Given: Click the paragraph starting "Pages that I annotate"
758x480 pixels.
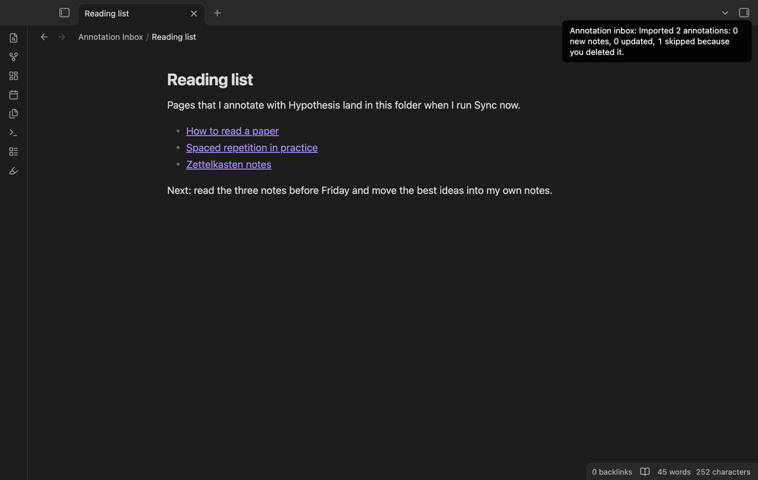Looking at the screenshot, I should tap(344, 105).
